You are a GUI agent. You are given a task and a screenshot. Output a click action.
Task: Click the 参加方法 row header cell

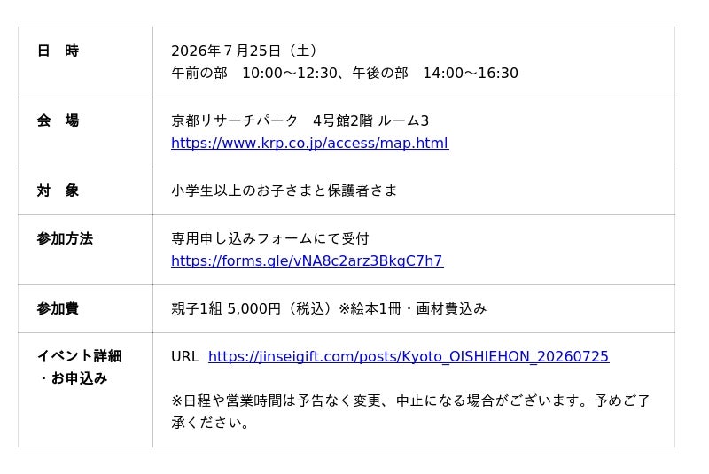click(x=85, y=250)
